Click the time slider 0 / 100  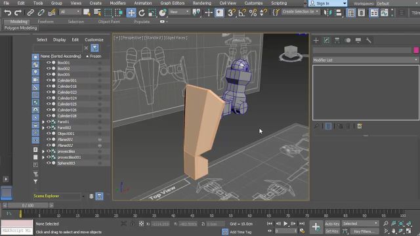(28, 205)
